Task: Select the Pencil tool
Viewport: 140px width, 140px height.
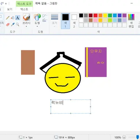Action: point(8,18)
